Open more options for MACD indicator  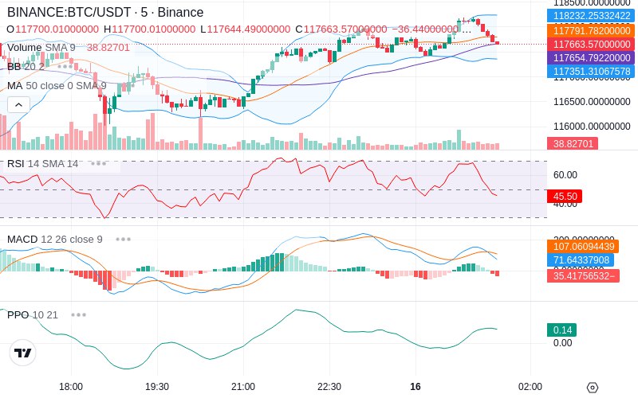point(124,240)
